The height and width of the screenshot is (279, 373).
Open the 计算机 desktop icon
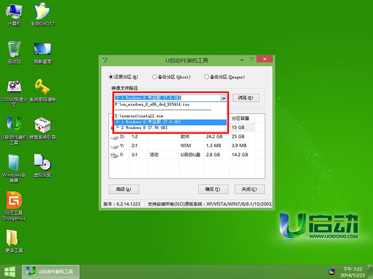pos(14,14)
